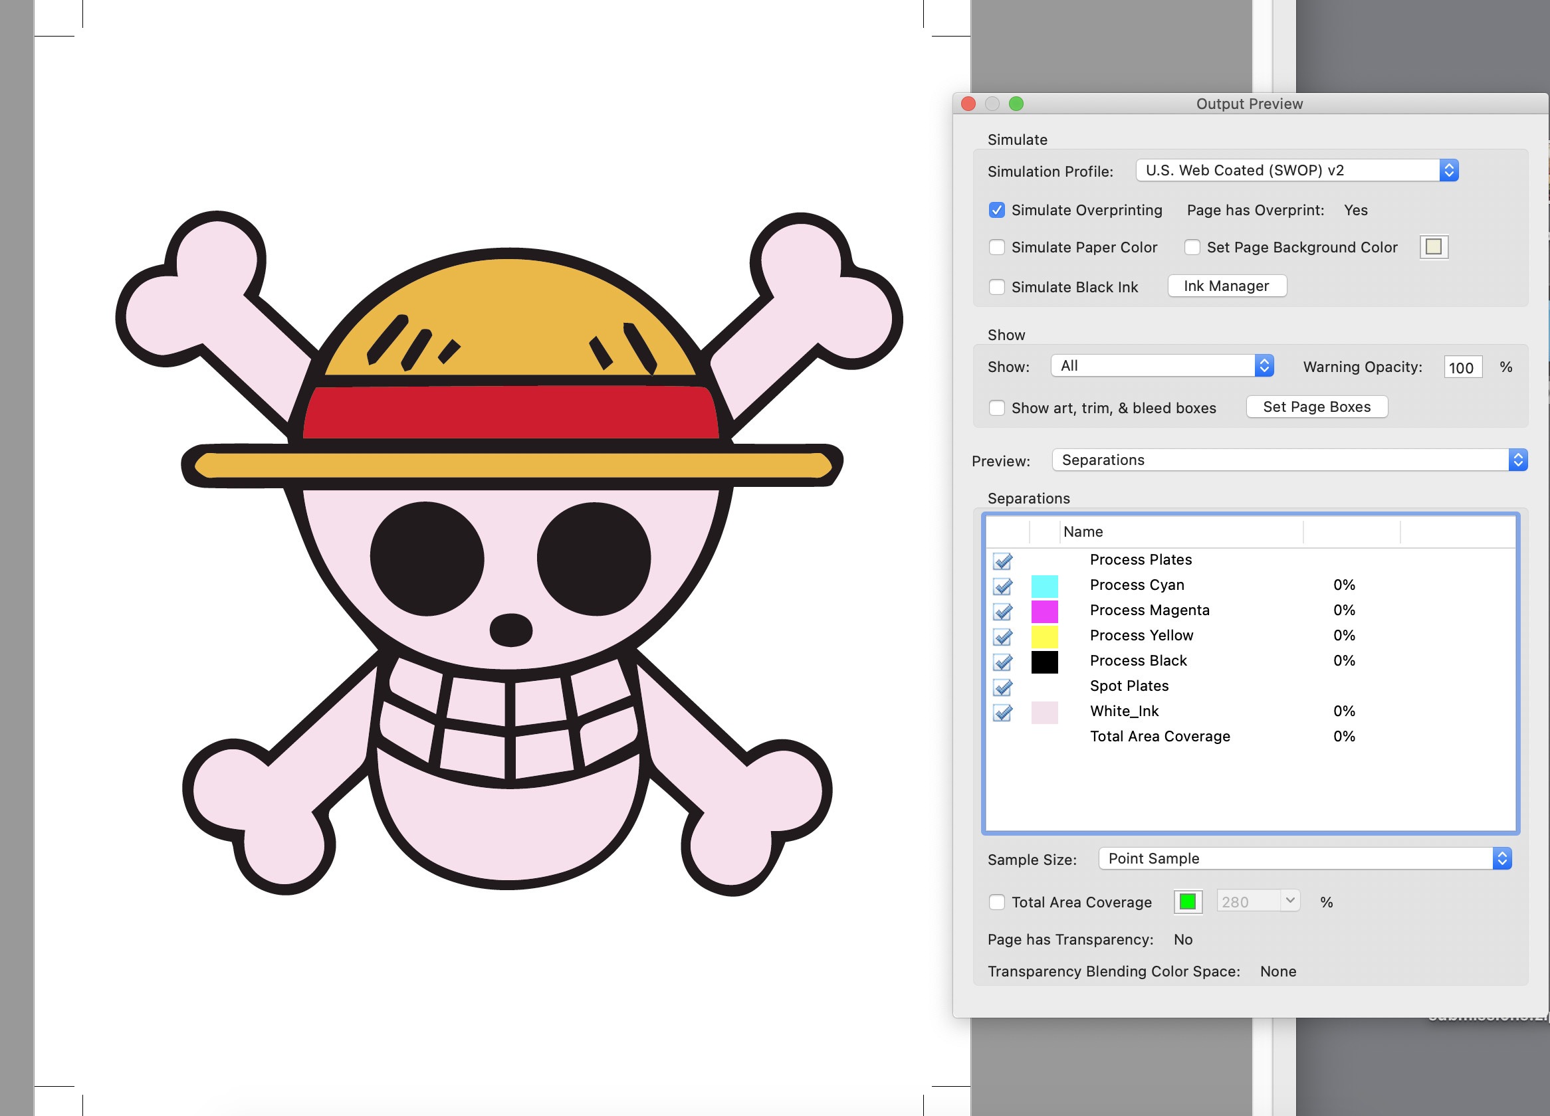Image resolution: width=1550 pixels, height=1116 pixels.
Task: Click the green Total Area Coverage swatch
Action: click(1187, 901)
